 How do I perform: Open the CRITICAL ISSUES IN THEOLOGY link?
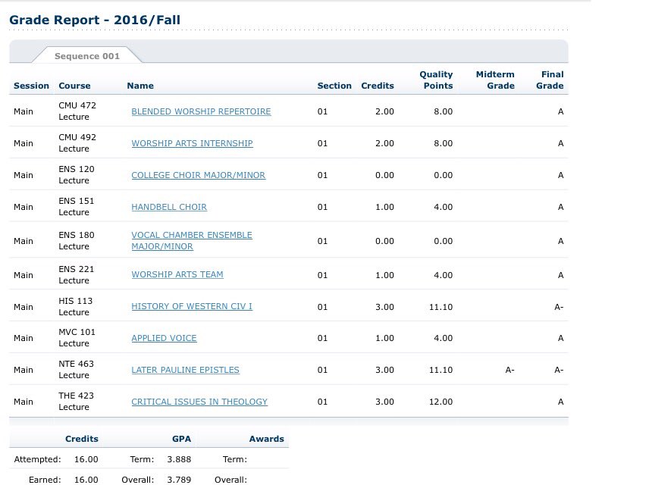[x=199, y=402]
